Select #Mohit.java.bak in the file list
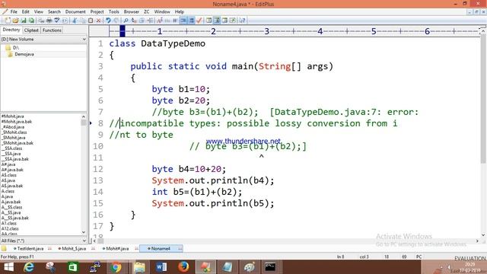This screenshot has height=274, width=487. coord(17,122)
